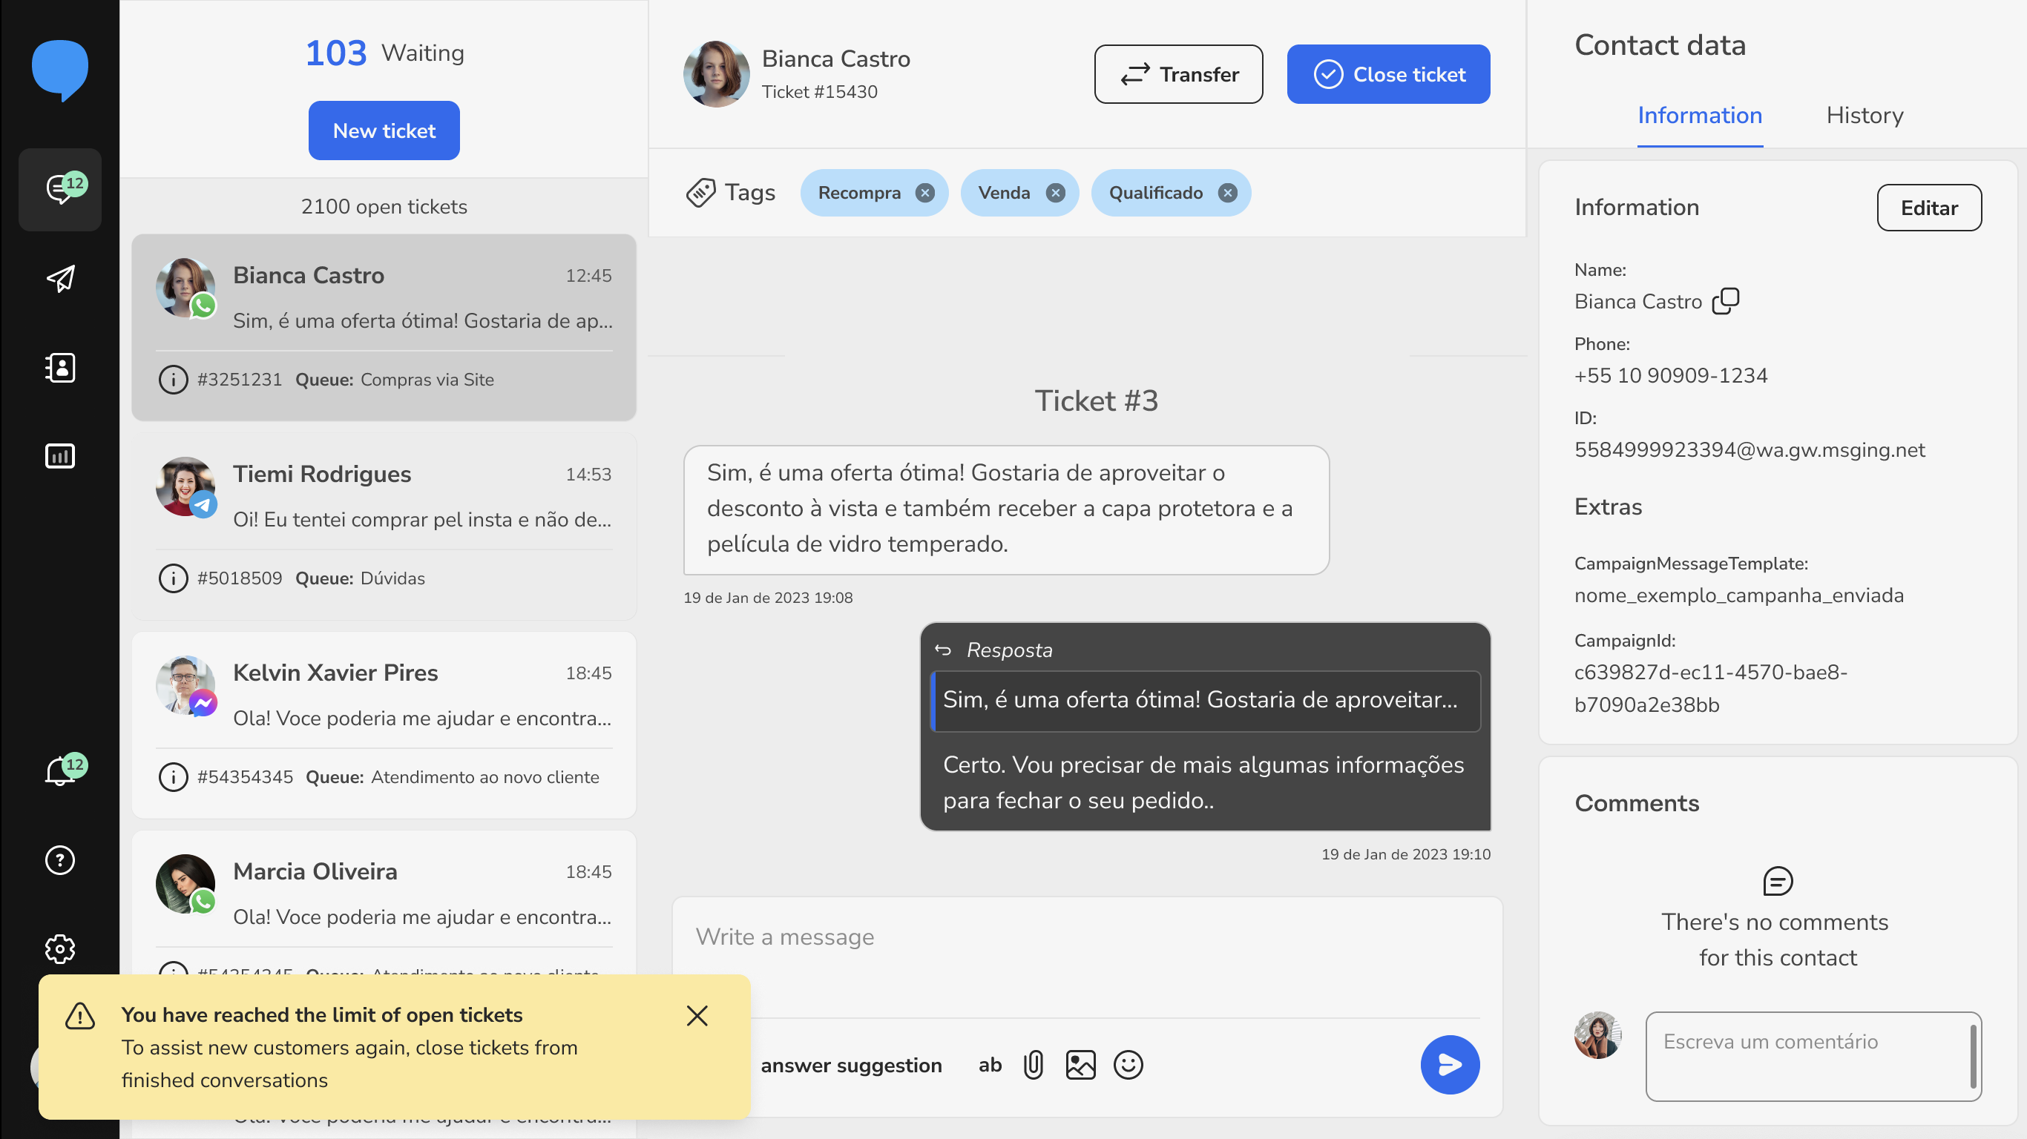
Task: Click the comment box scrollbar
Action: [x=1972, y=1056]
